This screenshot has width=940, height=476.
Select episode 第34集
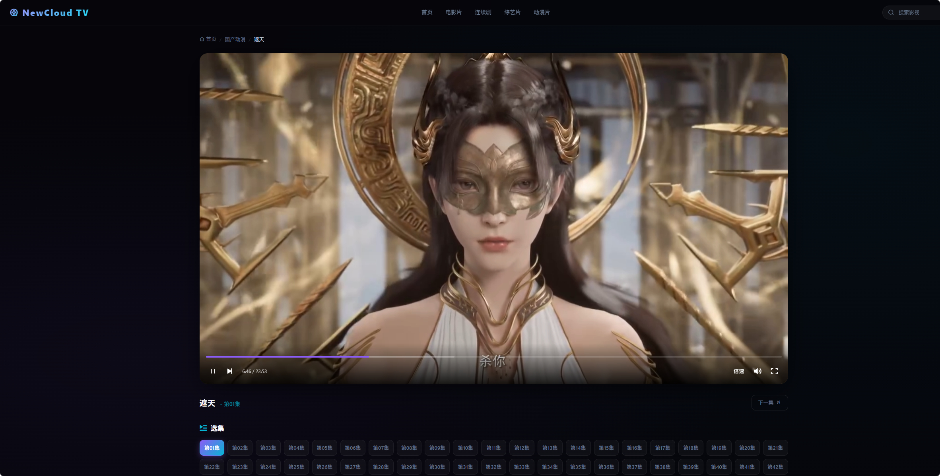pos(550,467)
